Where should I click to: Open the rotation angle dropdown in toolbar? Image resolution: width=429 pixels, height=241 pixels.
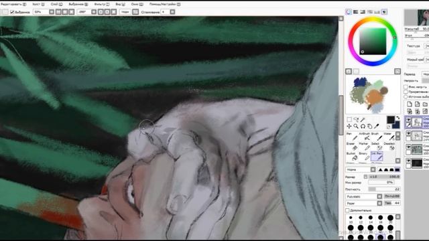(x=94, y=12)
